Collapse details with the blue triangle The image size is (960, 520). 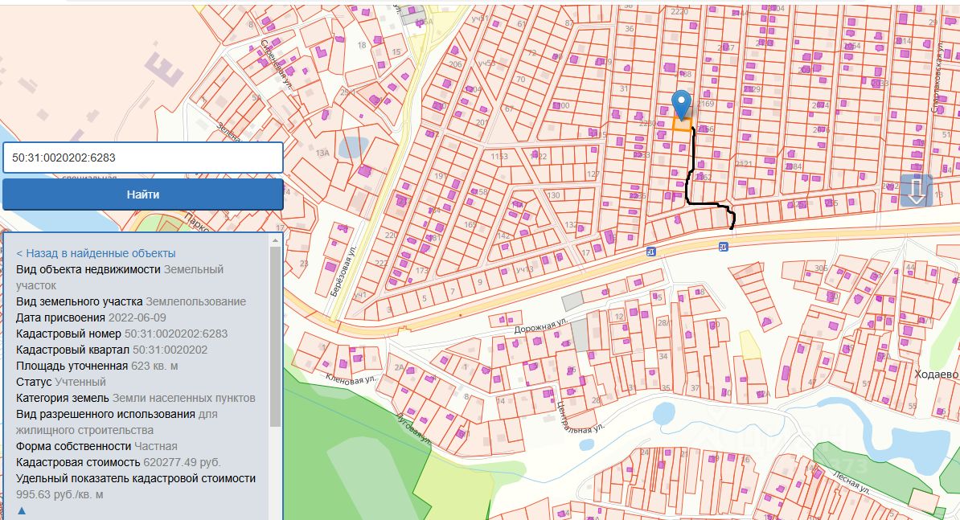click(x=22, y=510)
